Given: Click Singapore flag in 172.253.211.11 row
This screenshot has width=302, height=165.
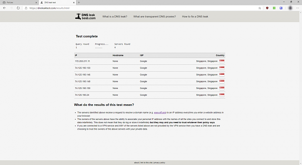Looking at the screenshot, I should 222,61.
